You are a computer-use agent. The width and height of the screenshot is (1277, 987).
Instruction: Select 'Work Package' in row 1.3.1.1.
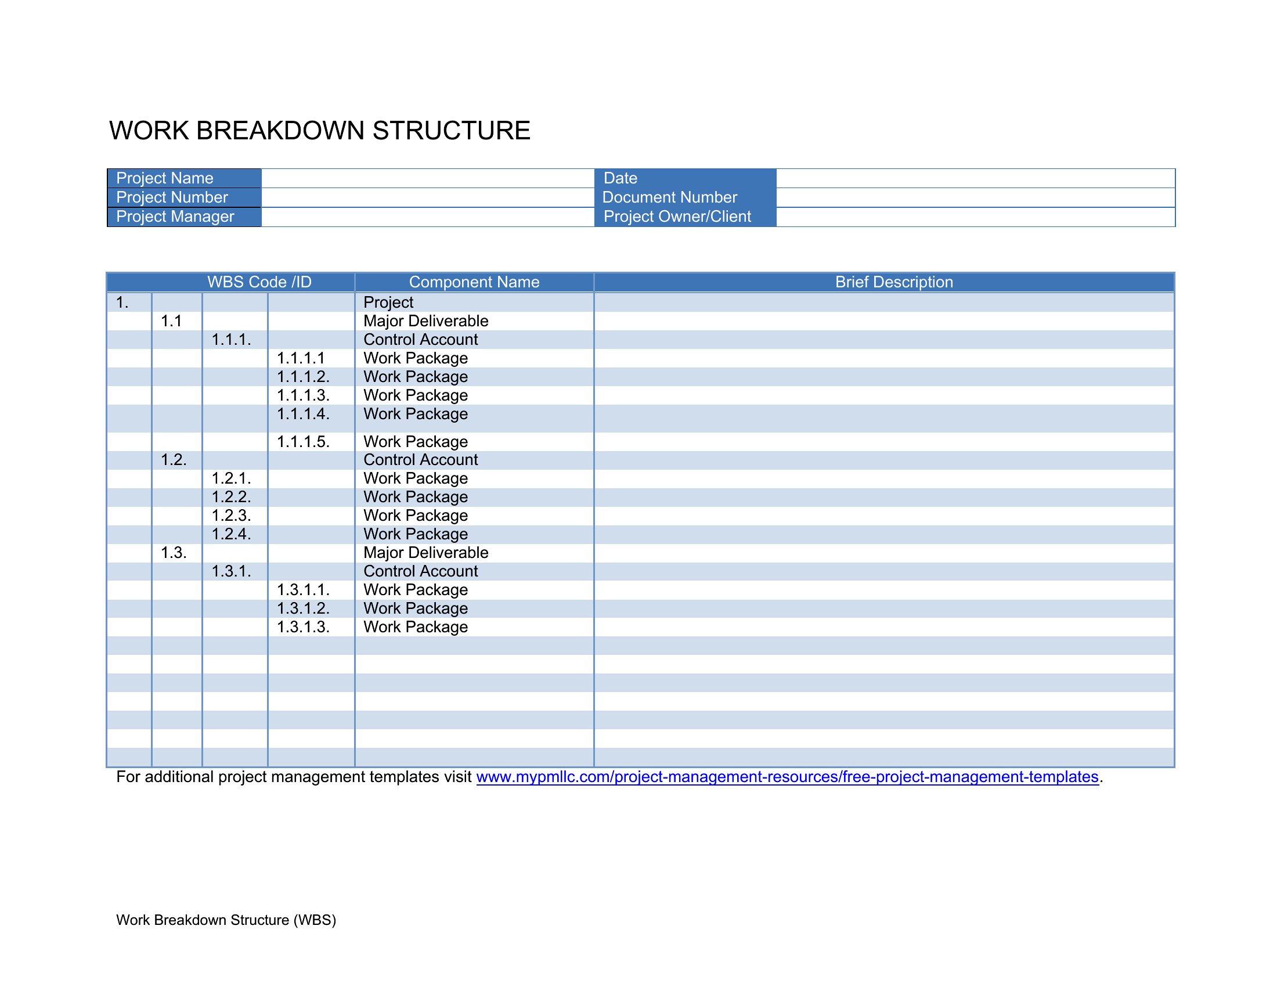pos(474,590)
